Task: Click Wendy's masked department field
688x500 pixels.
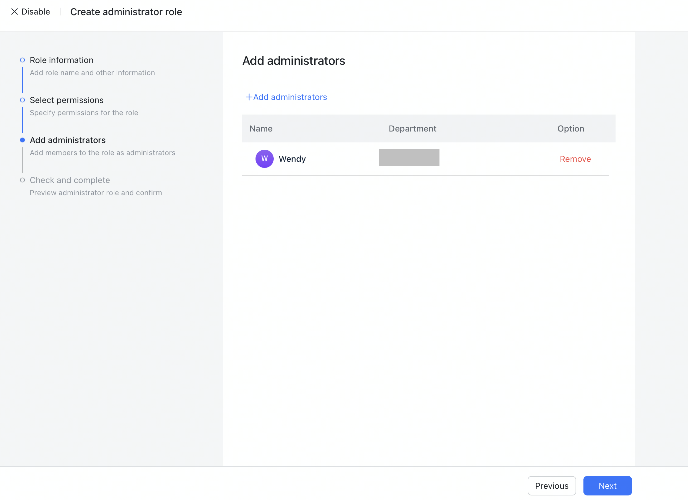Action: tap(409, 157)
